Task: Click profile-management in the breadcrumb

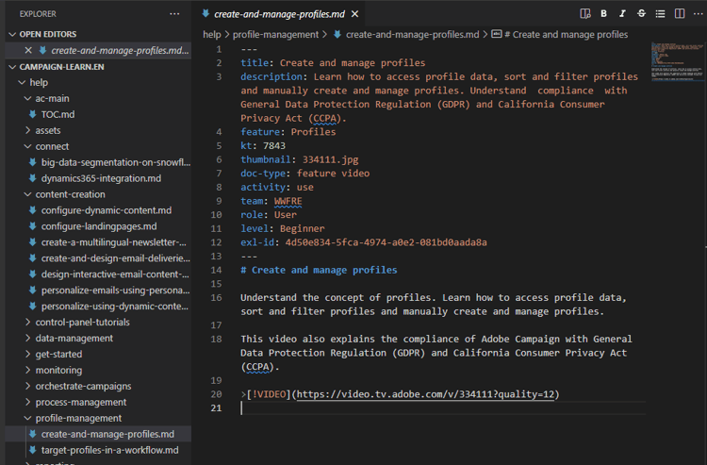Action: click(x=275, y=35)
